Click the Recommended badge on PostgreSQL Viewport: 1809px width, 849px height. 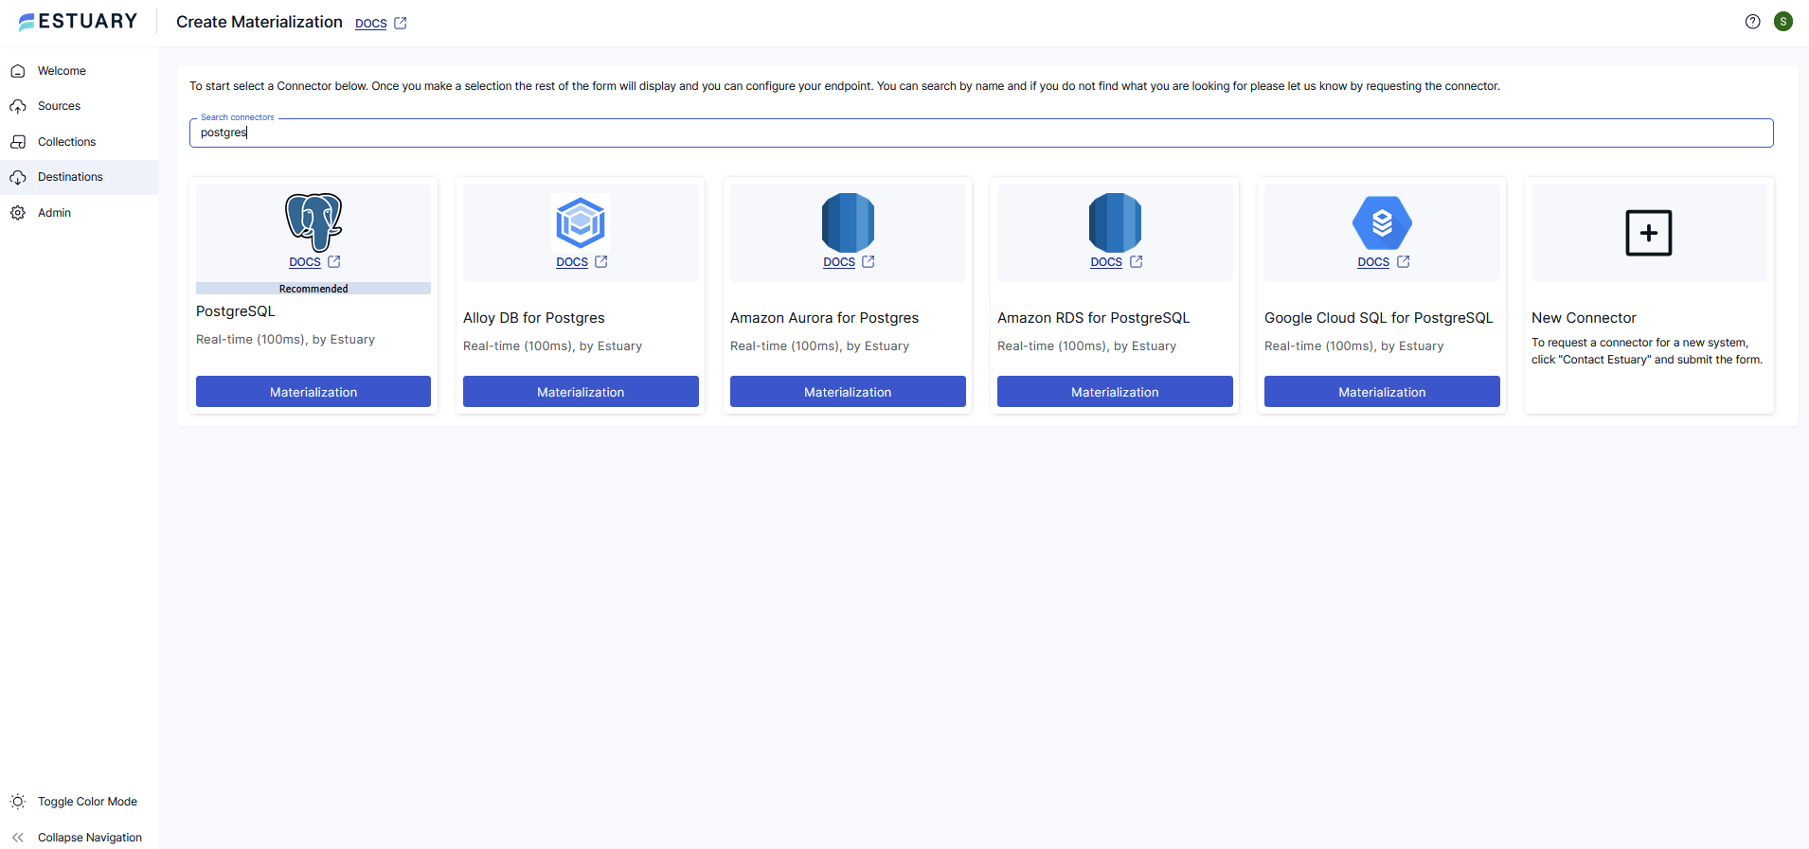[x=313, y=289]
